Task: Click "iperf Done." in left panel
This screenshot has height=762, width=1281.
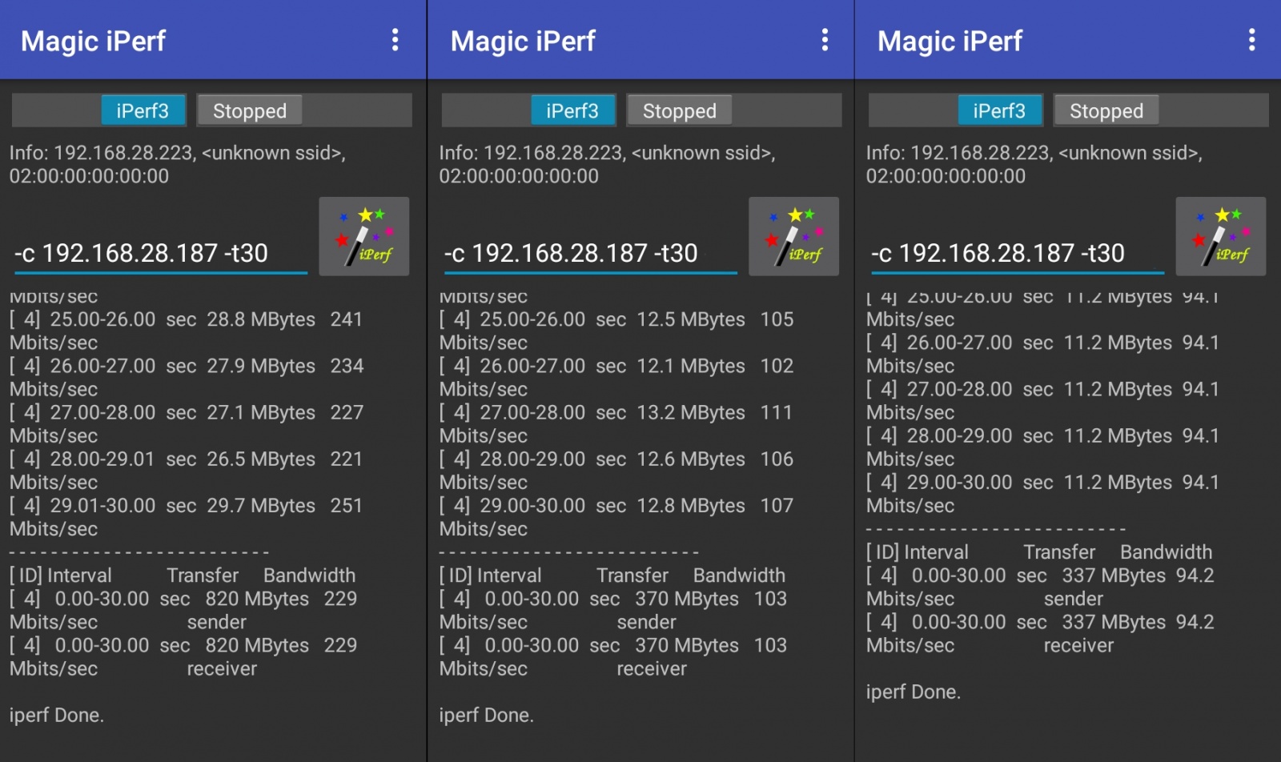Action: tap(57, 715)
